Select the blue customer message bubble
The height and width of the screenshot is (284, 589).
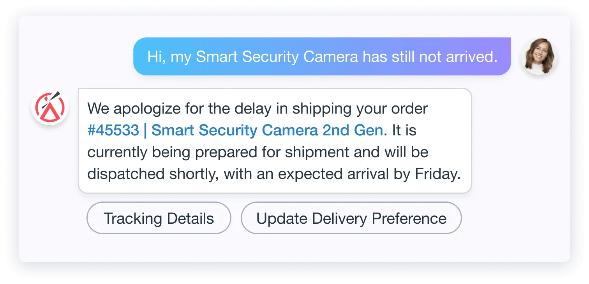(x=322, y=56)
